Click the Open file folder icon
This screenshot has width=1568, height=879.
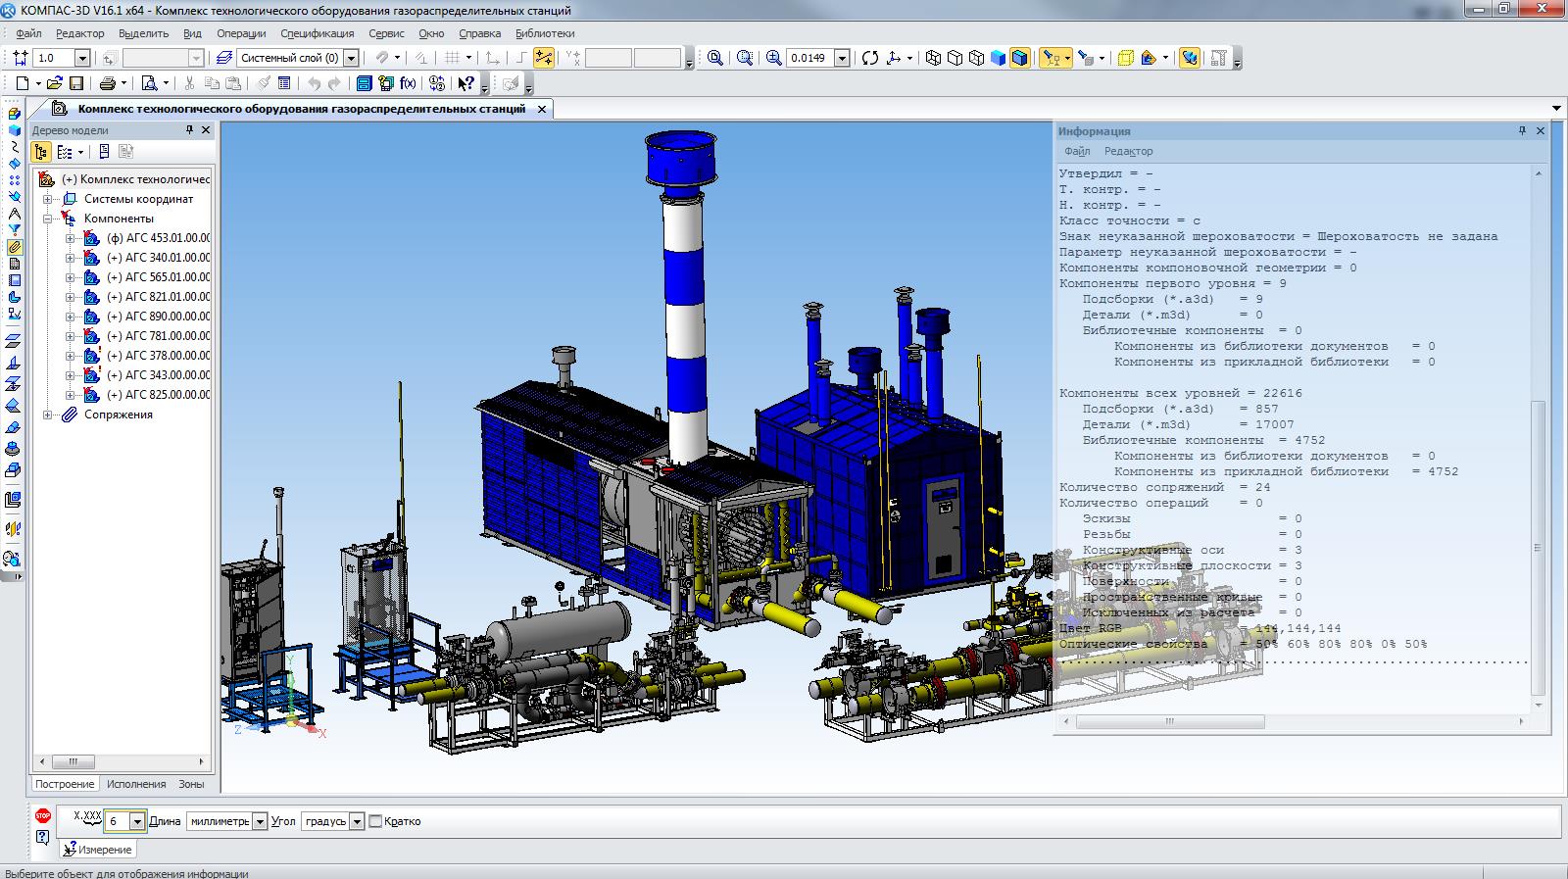[55, 84]
